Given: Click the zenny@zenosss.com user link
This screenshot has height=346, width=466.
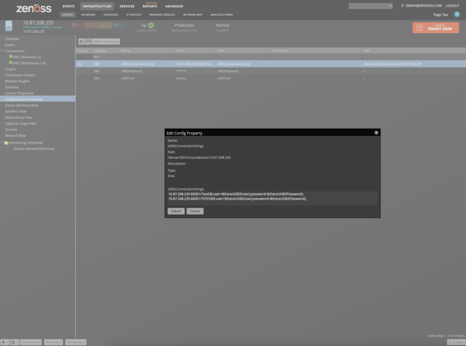Looking at the screenshot, I should click(x=423, y=6).
